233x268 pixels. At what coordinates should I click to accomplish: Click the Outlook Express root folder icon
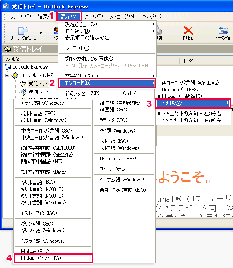[7, 67]
